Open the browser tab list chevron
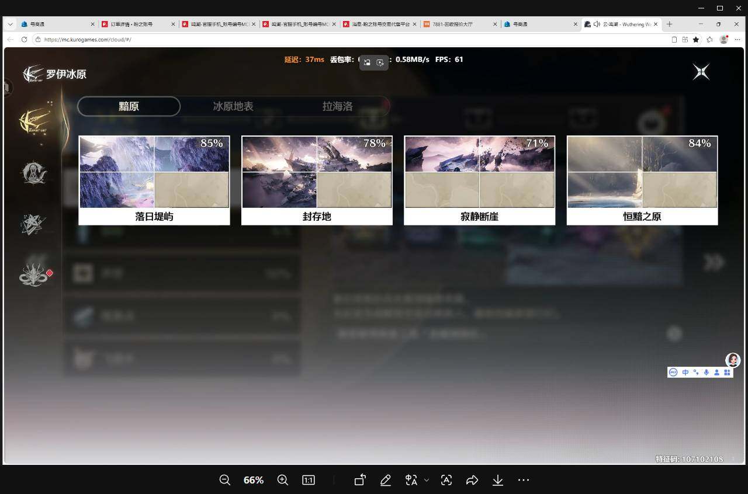The width and height of the screenshot is (748, 494). click(10, 24)
